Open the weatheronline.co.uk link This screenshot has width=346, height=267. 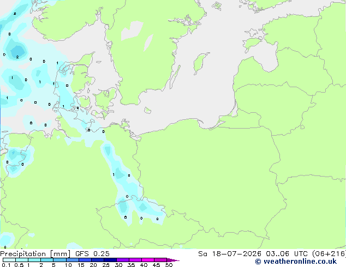[296, 262]
